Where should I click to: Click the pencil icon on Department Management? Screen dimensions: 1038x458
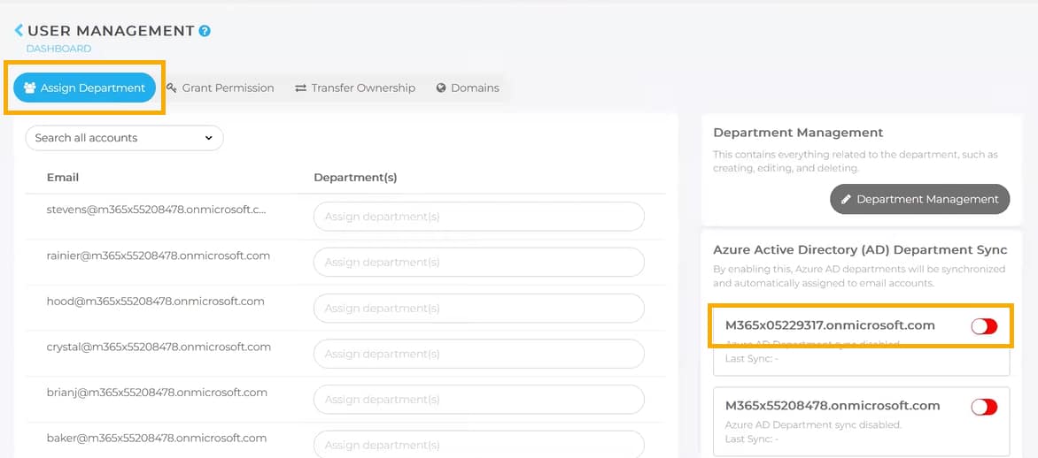[x=845, y=199]
